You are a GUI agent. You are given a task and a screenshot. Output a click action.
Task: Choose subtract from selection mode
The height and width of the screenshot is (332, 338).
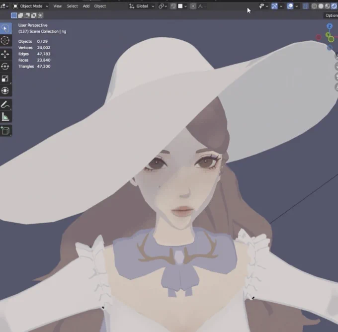pos(27,15)
